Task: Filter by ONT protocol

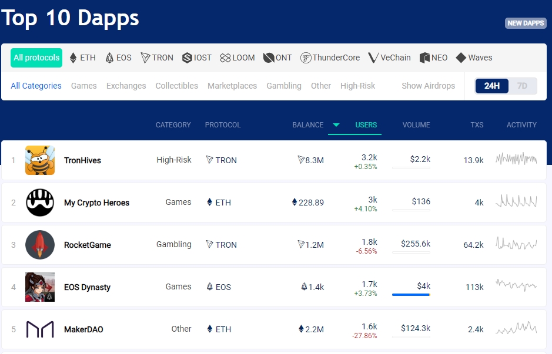Action: pos(277,58)
